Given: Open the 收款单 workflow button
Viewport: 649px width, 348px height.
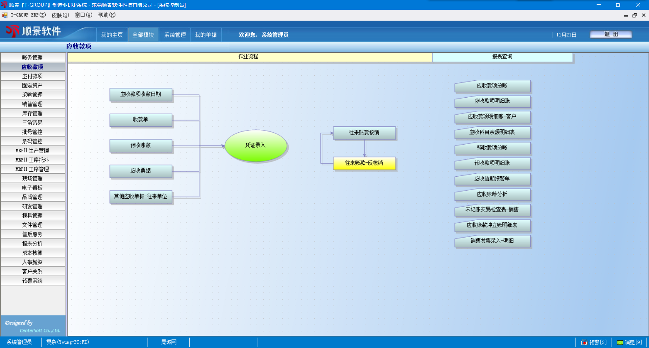Looking at the screenshot, I should click(141, 120).
